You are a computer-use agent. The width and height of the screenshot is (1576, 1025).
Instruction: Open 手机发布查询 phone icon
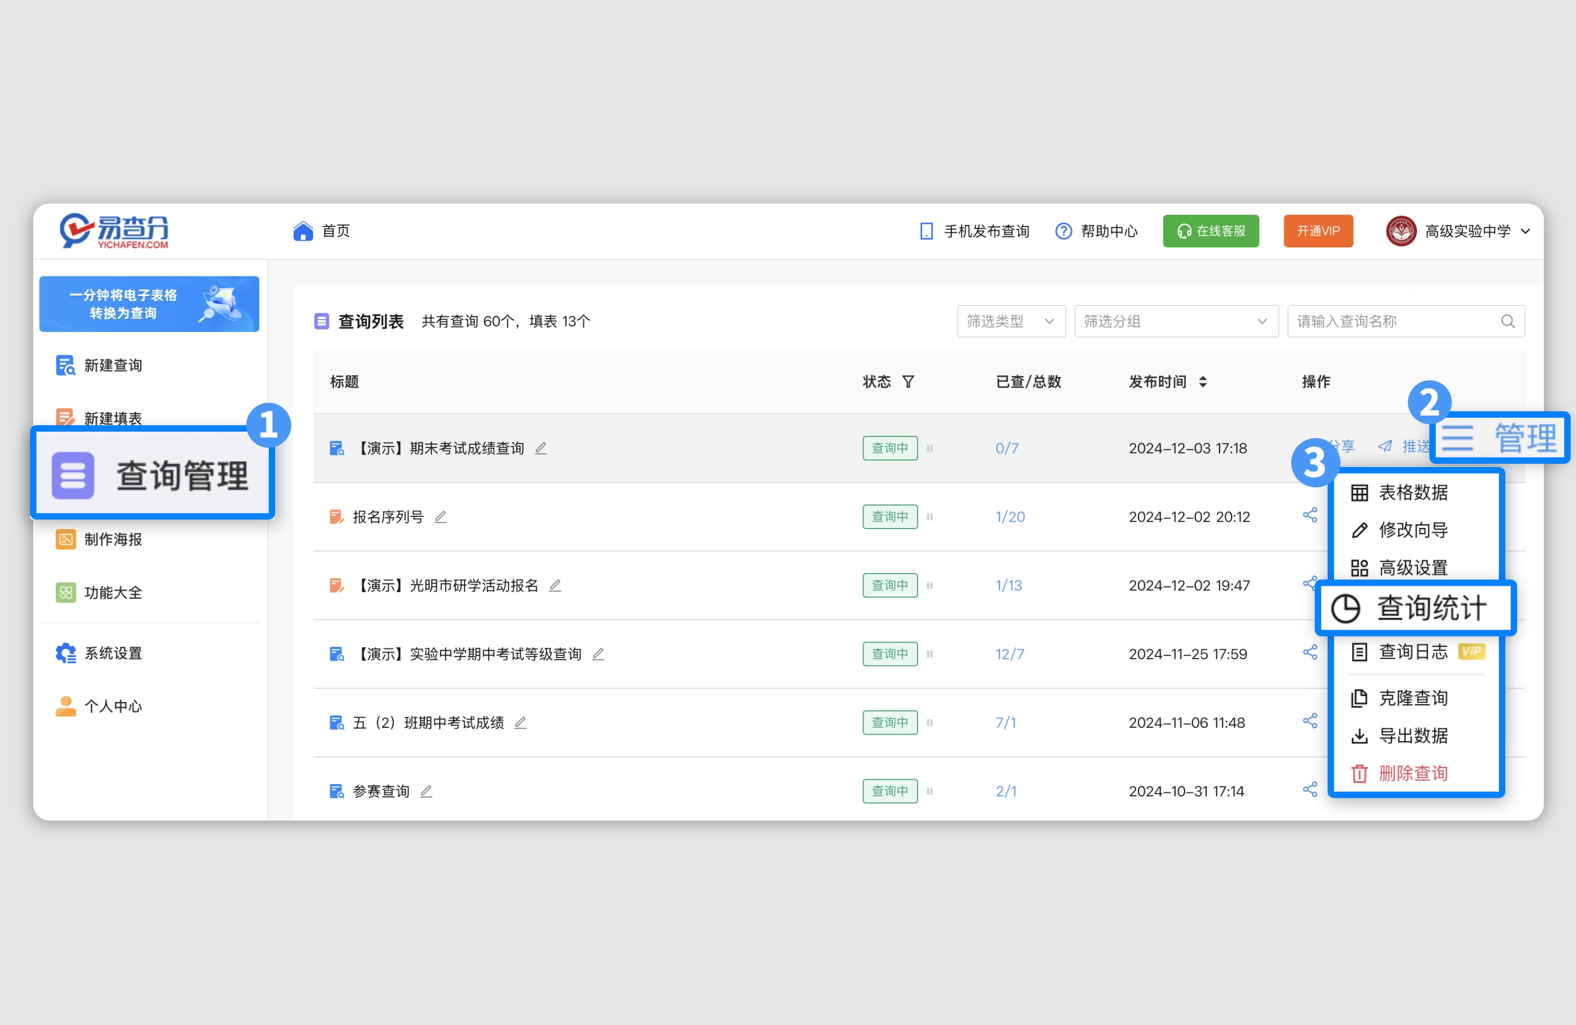click(x=927, y=231)
